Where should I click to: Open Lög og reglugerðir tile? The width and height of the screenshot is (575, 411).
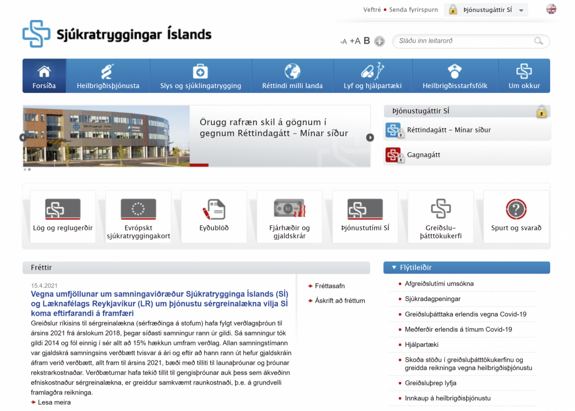tap(63, 216)
